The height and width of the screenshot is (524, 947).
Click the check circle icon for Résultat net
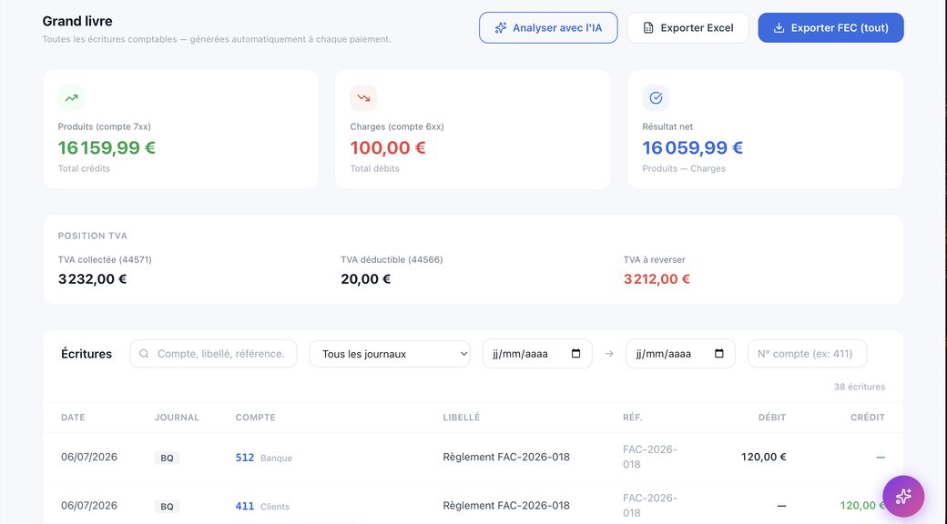point(656,98)
